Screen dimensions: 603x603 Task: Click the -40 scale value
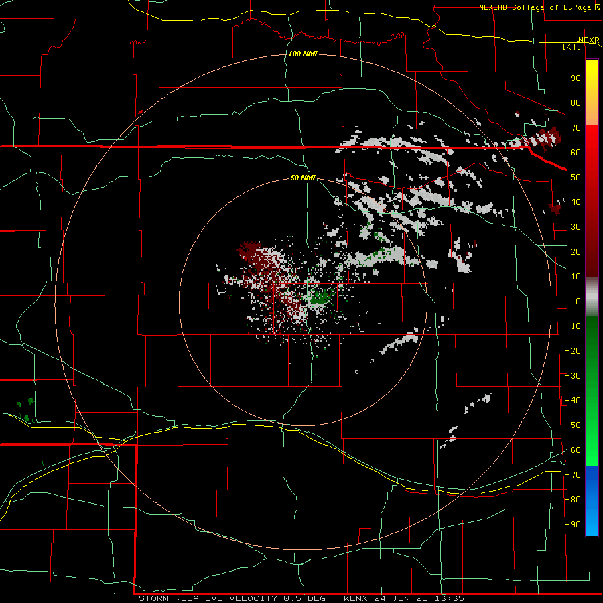click(x=573, y=401)
